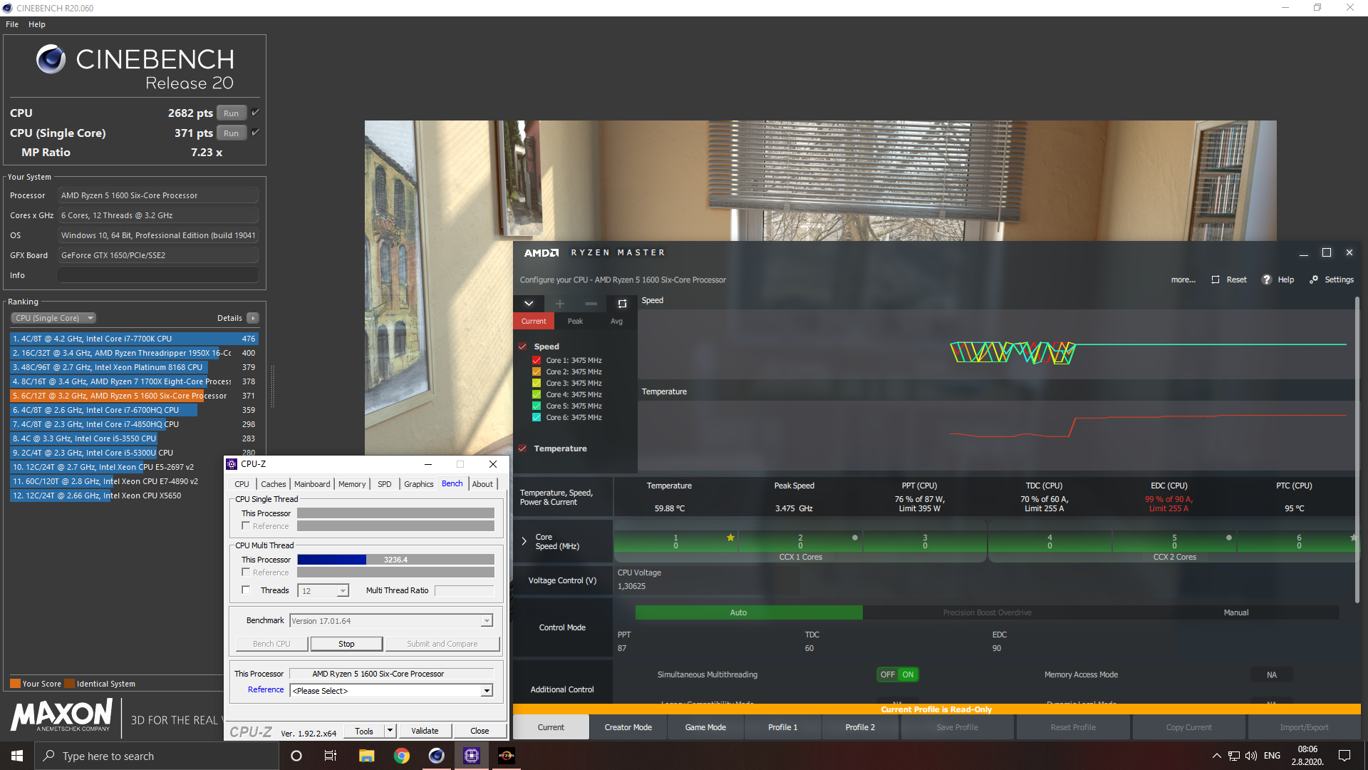Select the Bench tab in CPU-Z

[x=451, y=483]
